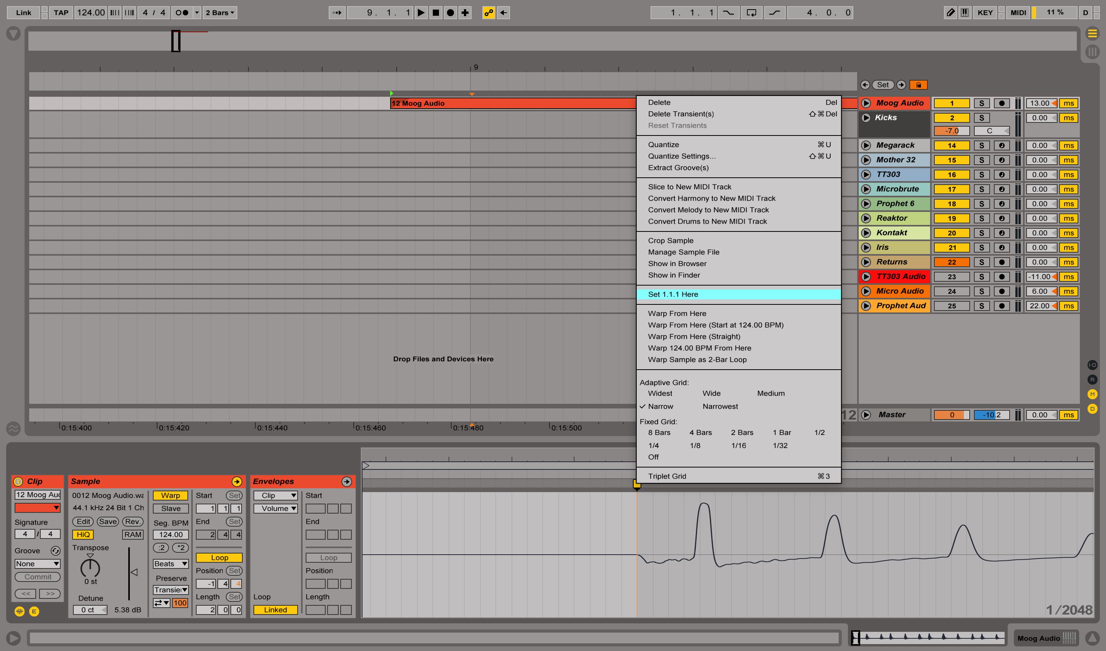This screenshot has width=1106, height=651.
Task: Toggle the Computer MIDI Keyboard icon
Action: tap(965, 13)
